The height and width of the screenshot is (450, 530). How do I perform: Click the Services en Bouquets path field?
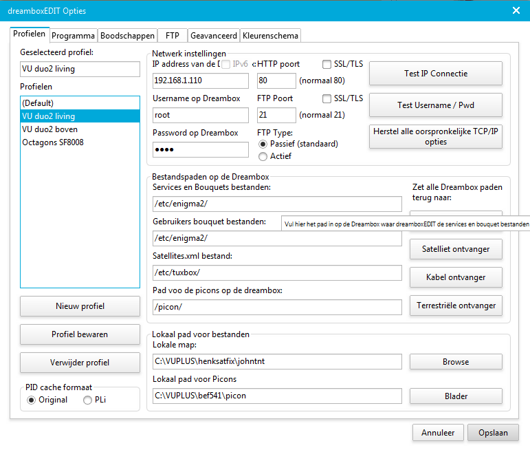pos(277,204)
